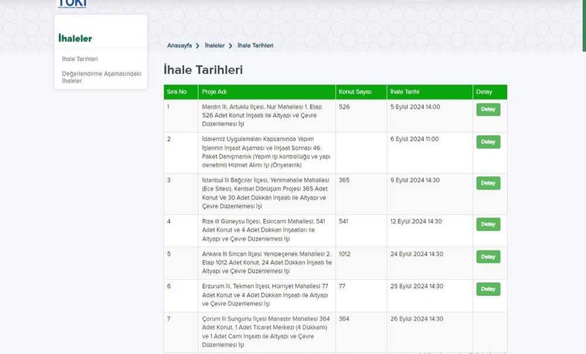Open Detay for the 46. Paket Danışmanlık tender
The width and height of the screenshot is (586, 354).
[488, 142]
